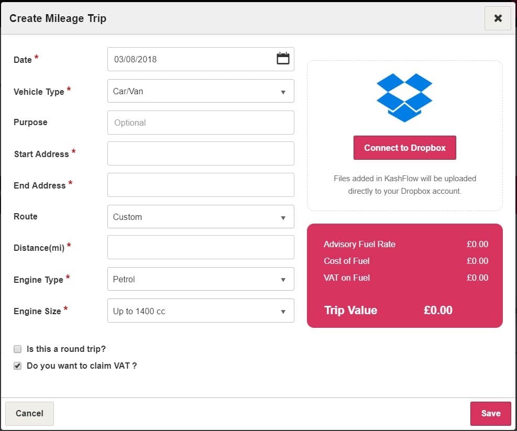
Task: Click the Connect to Dropbox button
Action: [404, 148]
